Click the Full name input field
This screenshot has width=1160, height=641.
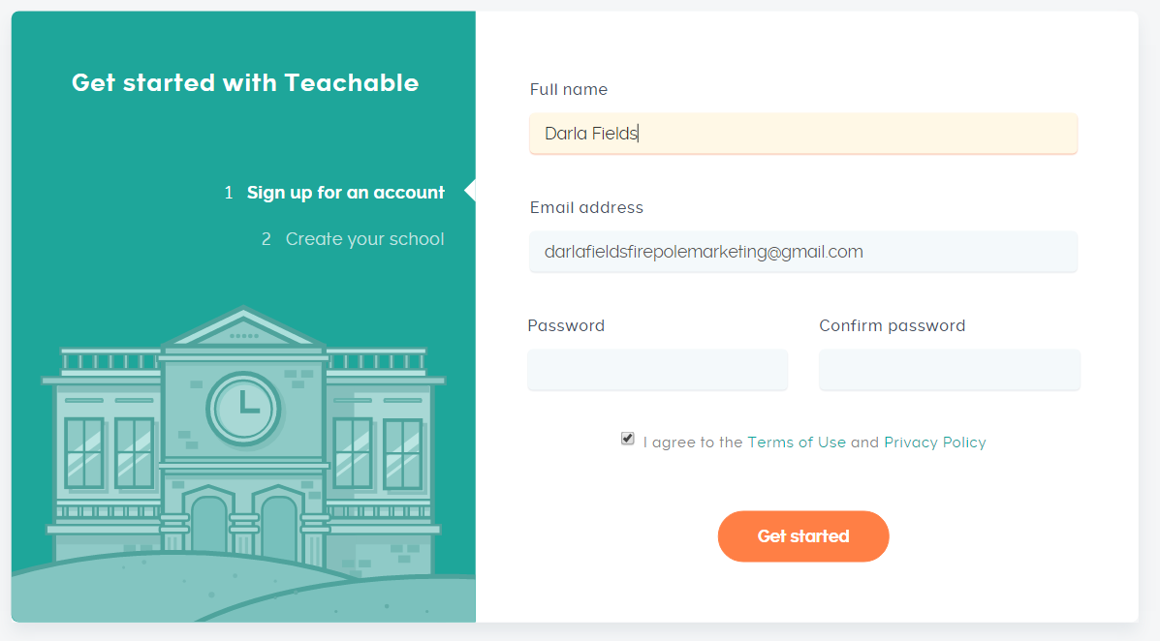point(803,133)
